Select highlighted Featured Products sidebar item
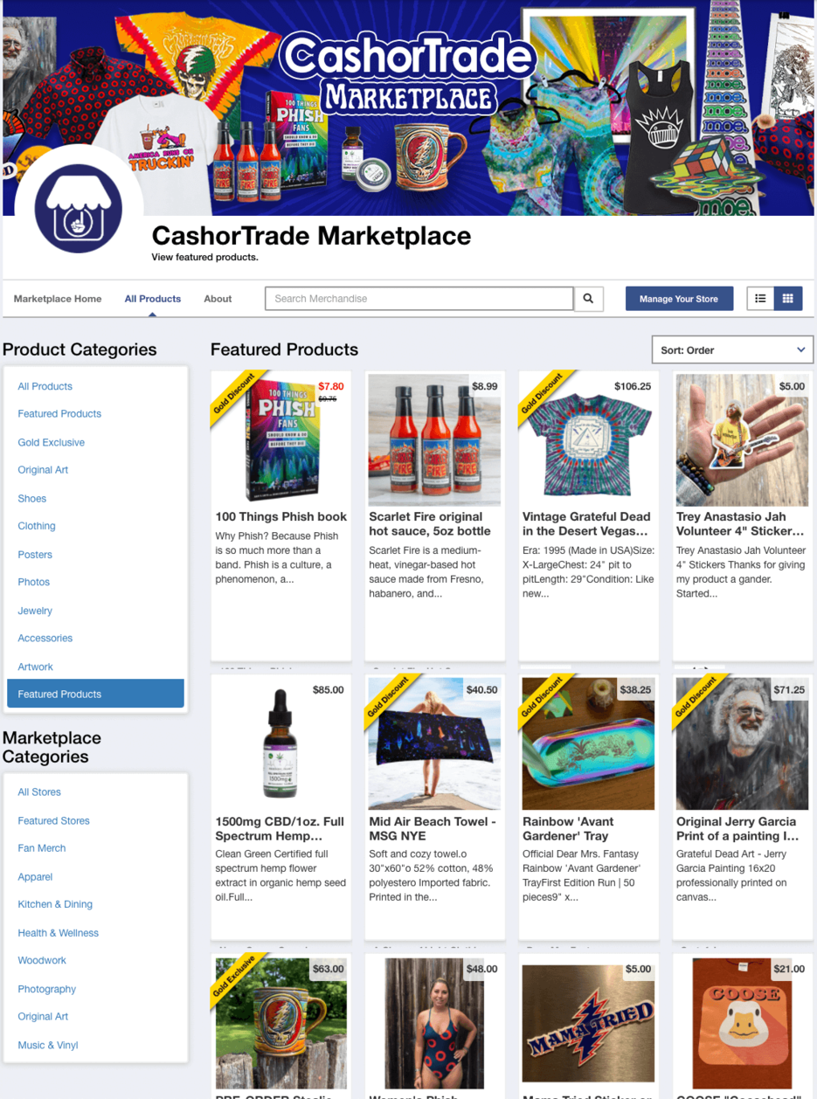Image resolution: width=817 pixels, height=1099 pixels. coord(95,694)
